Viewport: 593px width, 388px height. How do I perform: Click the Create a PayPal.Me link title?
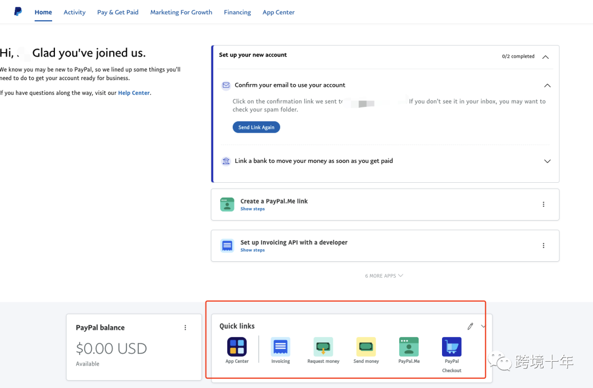tap(274, 201)
